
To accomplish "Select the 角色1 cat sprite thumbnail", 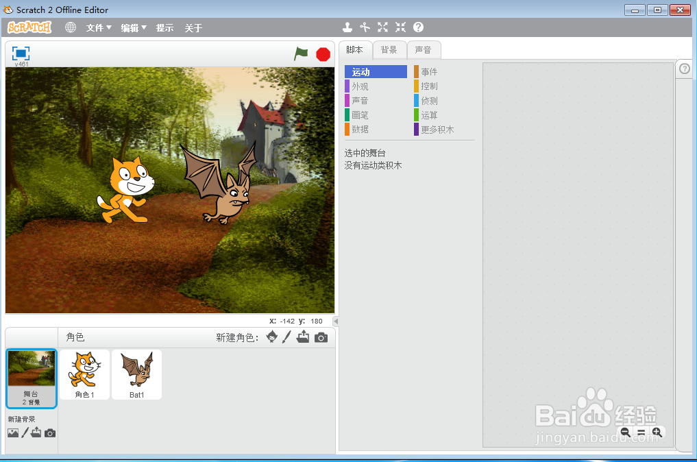I will click(x=84, y=374).
